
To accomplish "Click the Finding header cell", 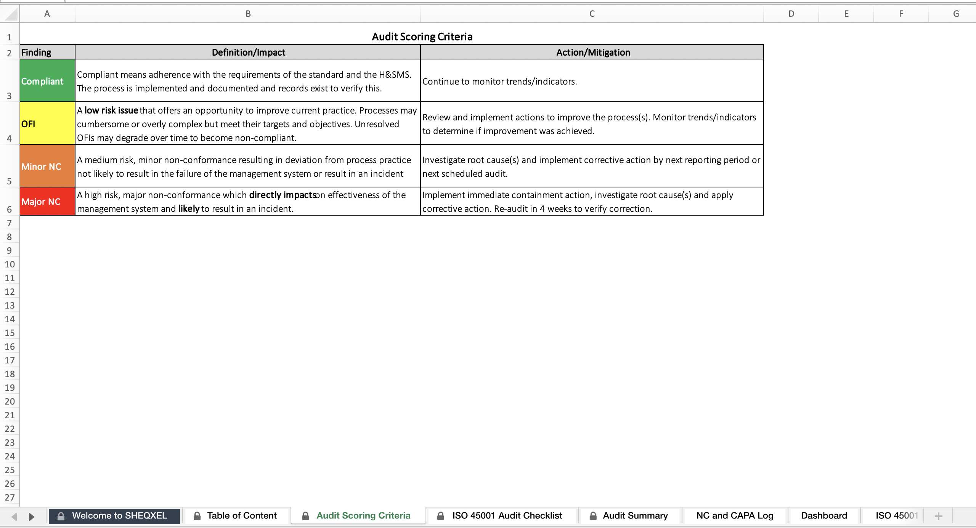I will tap(47, 52).
